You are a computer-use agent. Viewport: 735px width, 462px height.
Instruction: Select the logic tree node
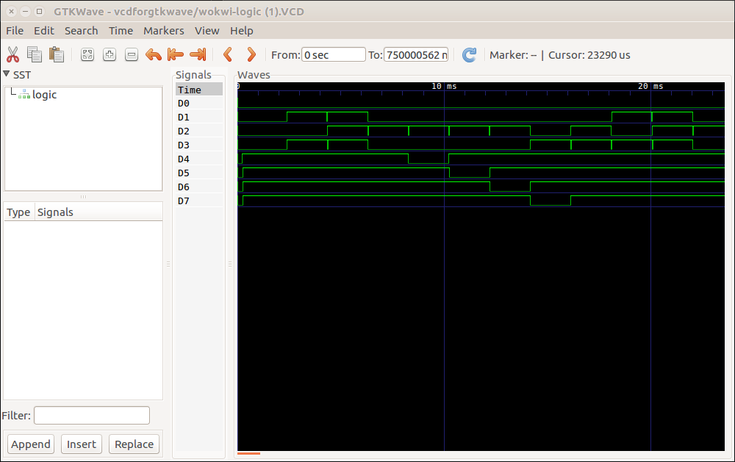tap(44, 95)
